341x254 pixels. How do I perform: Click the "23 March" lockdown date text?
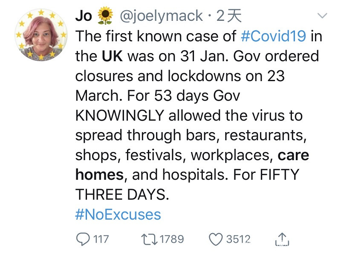pos(275,76)
